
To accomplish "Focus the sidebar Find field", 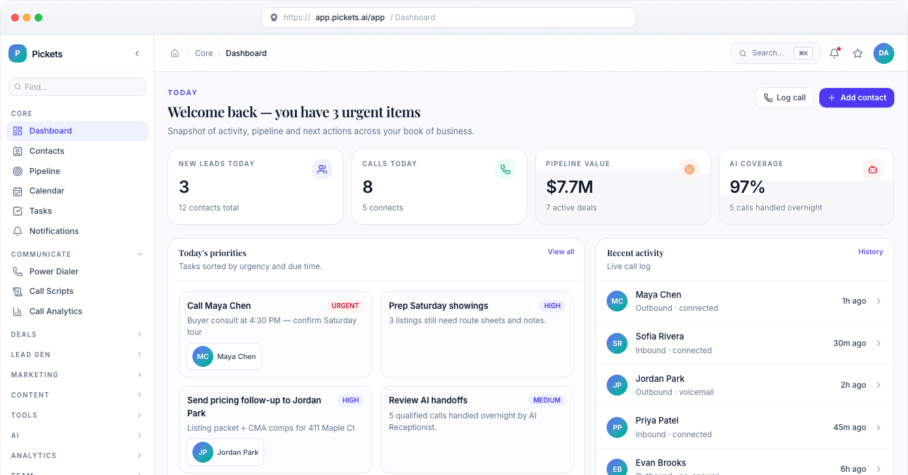I will 77,87.
